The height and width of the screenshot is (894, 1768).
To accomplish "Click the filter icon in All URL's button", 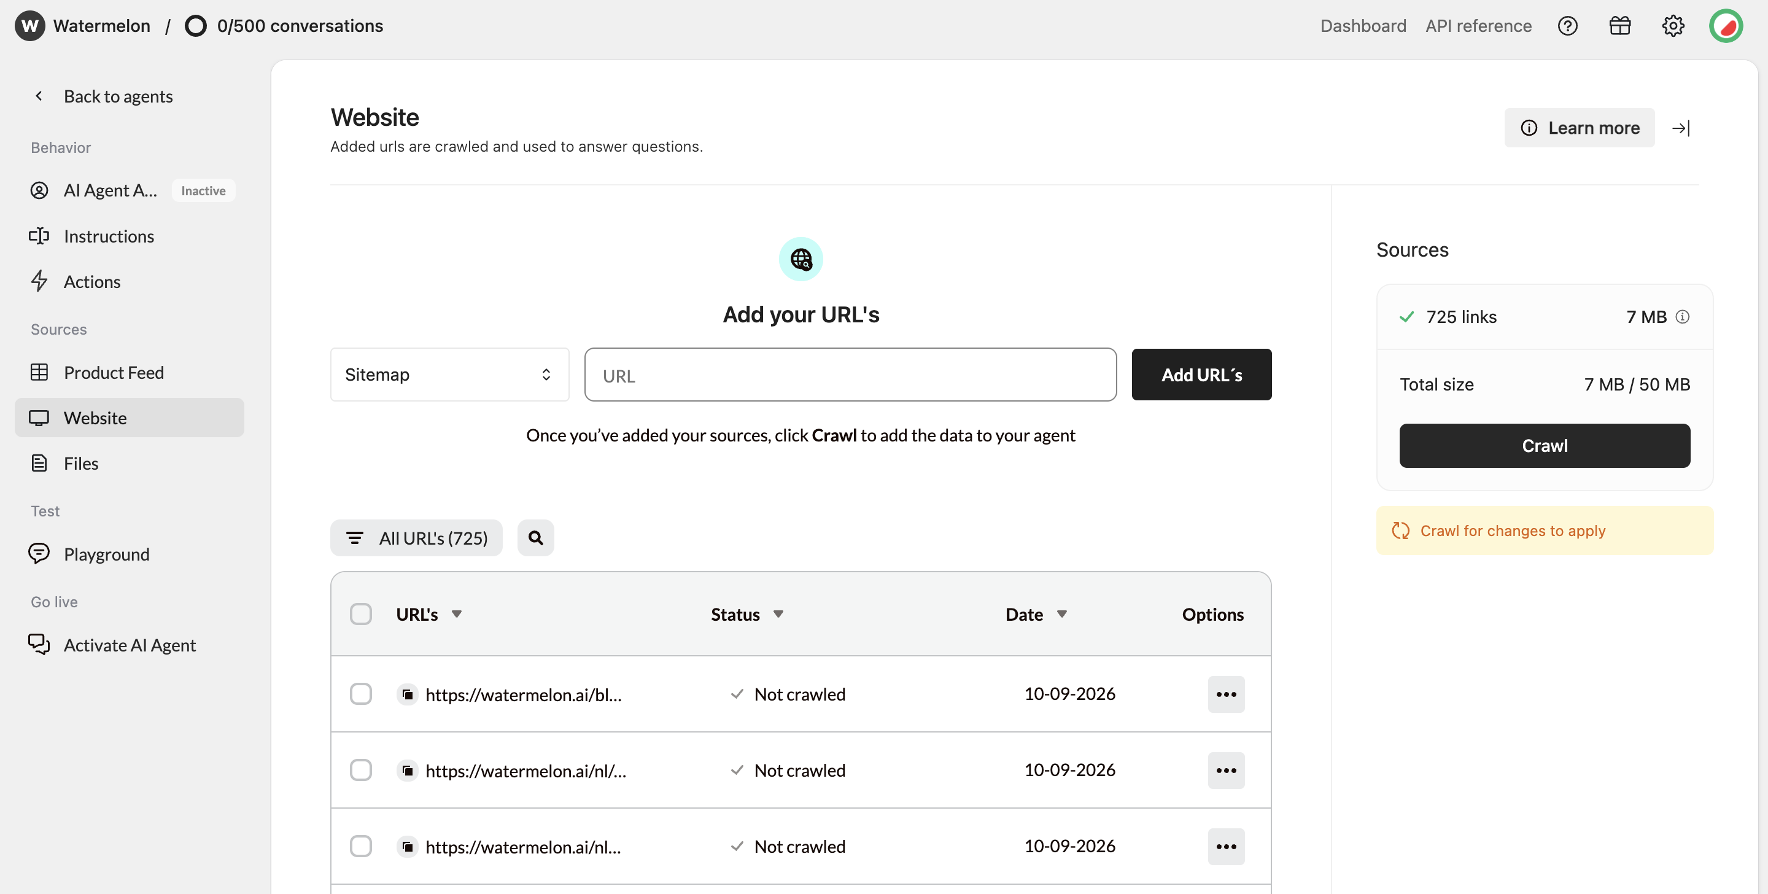I will 354,538.
